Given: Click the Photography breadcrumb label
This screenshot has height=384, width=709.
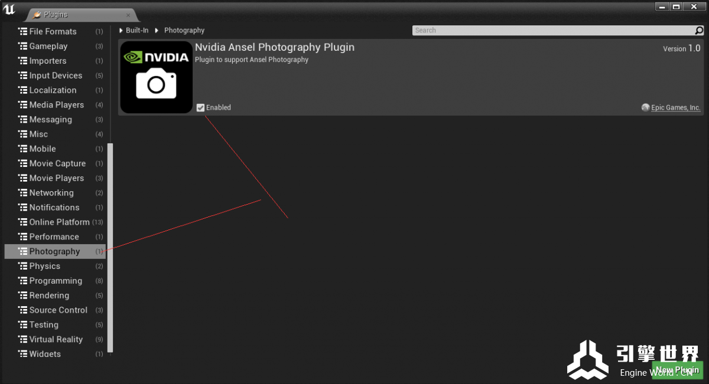Looking at the screenshot, I should point(184,30).
